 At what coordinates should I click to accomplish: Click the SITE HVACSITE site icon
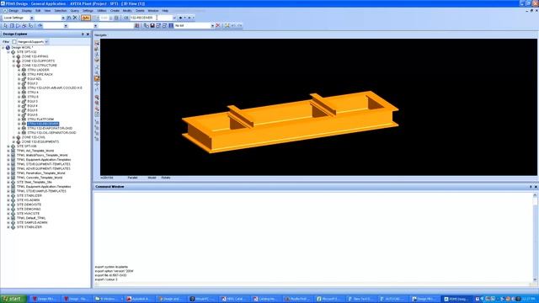pos(13,213)
